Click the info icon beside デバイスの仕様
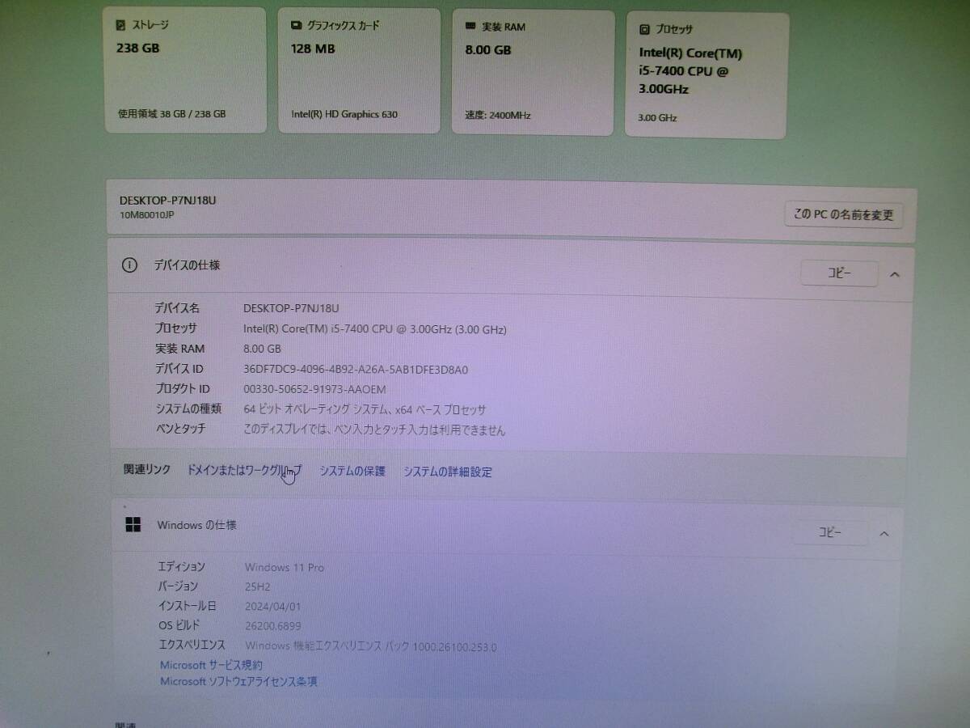The height and width of the screenshot is (728, 970). (x=129, y=265)
